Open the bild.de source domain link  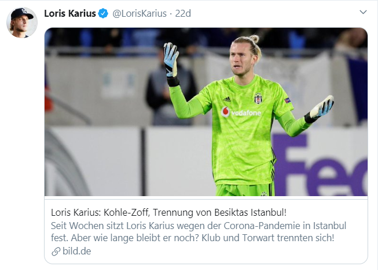click(76, 251)
